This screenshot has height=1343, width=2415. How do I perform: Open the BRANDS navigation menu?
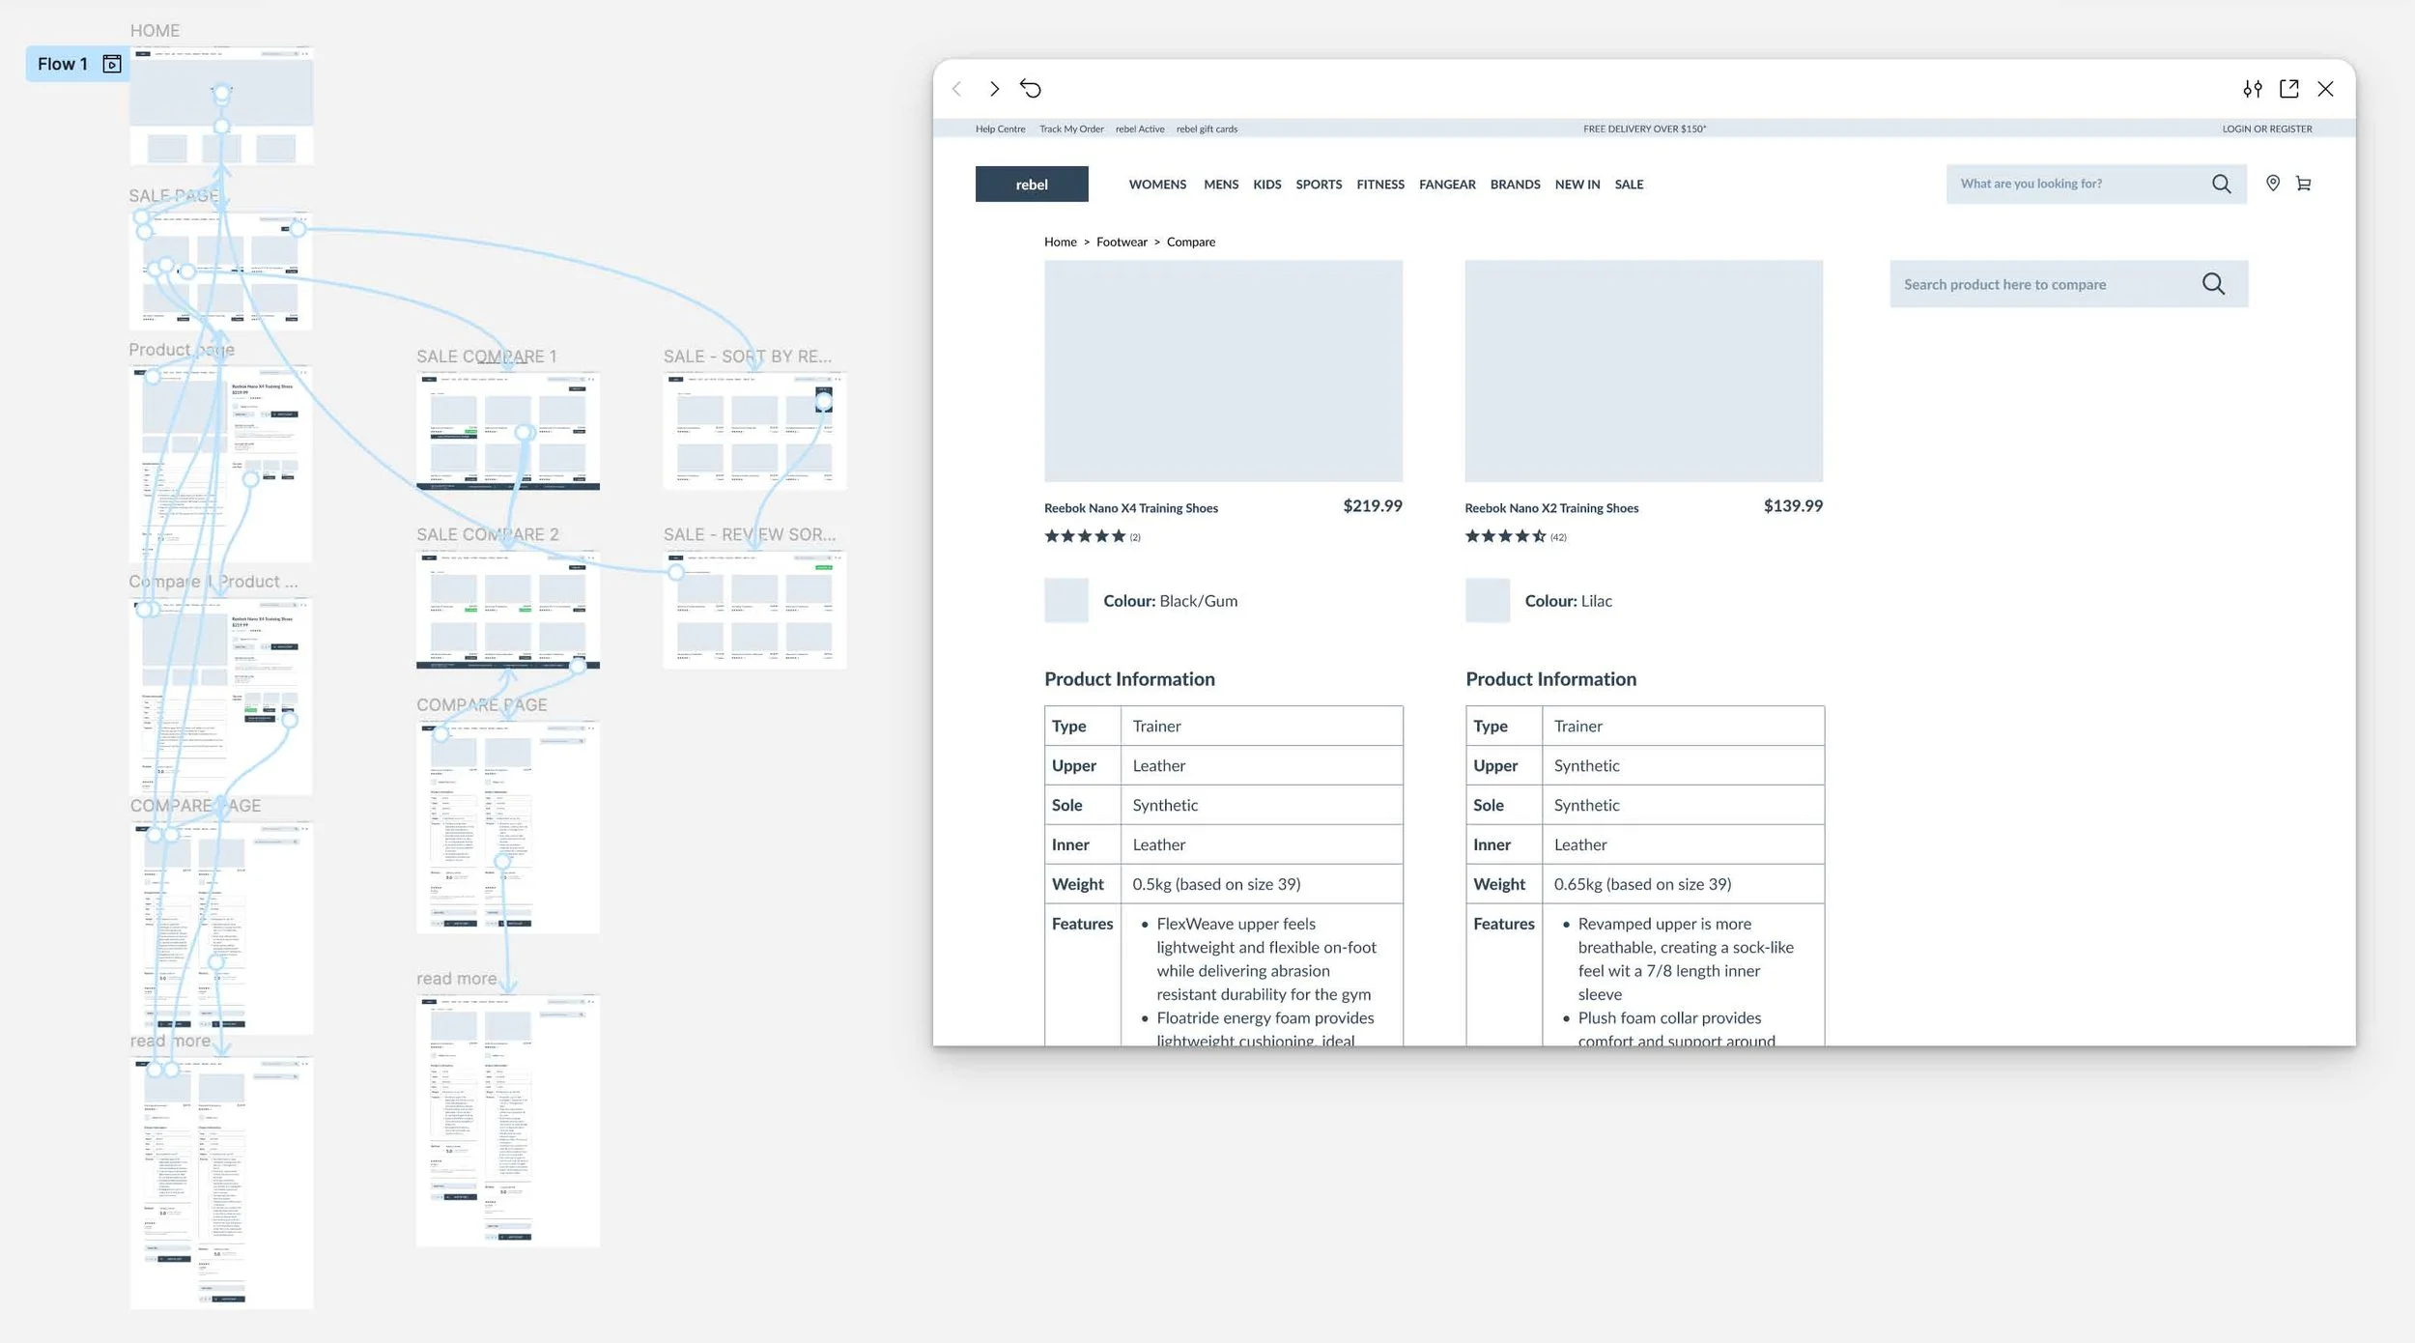pyautogui.click(x=1515, y=185)
